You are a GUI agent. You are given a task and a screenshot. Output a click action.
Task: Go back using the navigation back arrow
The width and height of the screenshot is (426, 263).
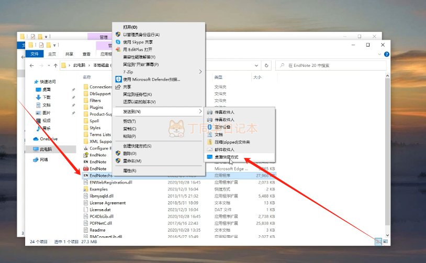(x=32, y=65)
